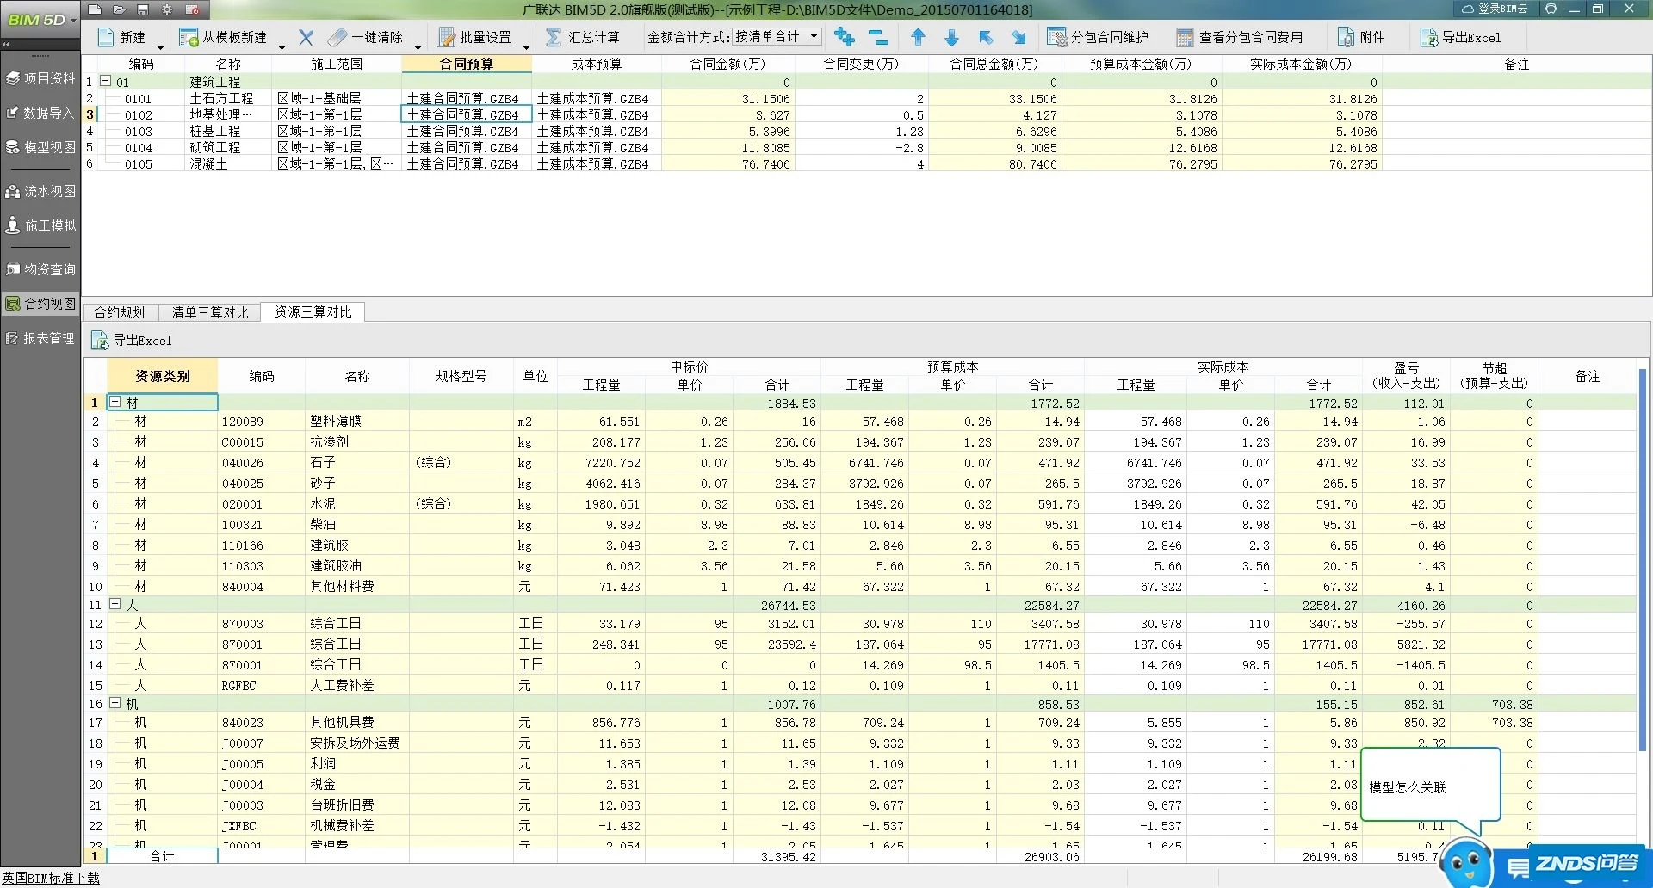The width and height of the screenshot is (1653, 888).
Task: Click 导出Excel above the resource table
Action: pyautogui.click(x=129, y=341)
